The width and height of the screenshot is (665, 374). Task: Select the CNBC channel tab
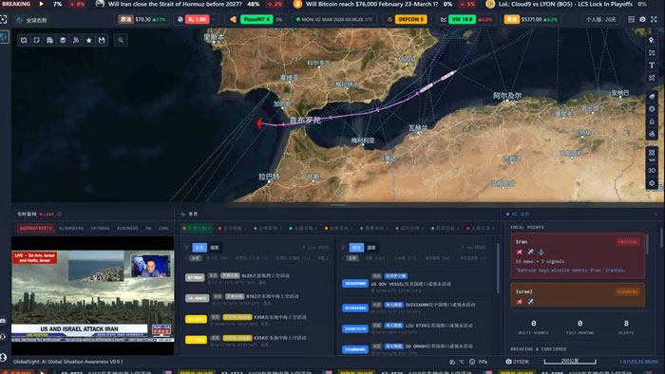coord(163,229)
